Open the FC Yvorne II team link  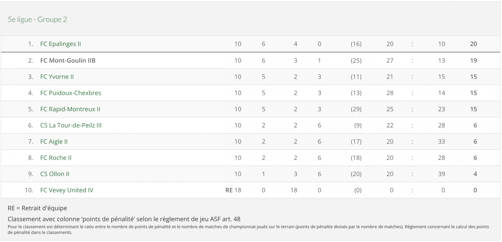[x=57, y=76]
